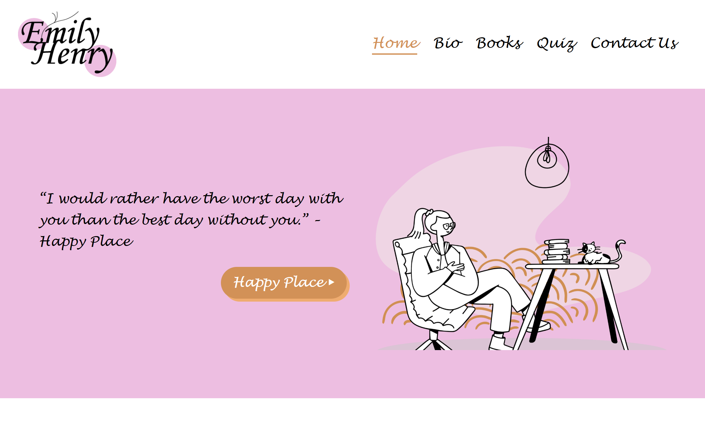Click the stack of books illustration
The width and height of the screenshot is (705, 429).
557,251
